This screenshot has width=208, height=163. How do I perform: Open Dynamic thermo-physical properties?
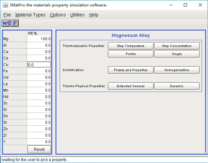[177, 86]
